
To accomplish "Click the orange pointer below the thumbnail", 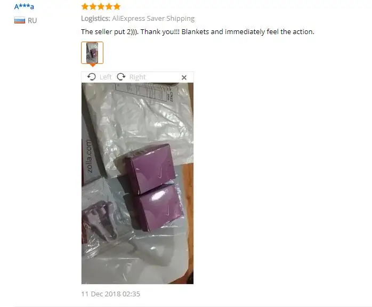I will [93, 65].
